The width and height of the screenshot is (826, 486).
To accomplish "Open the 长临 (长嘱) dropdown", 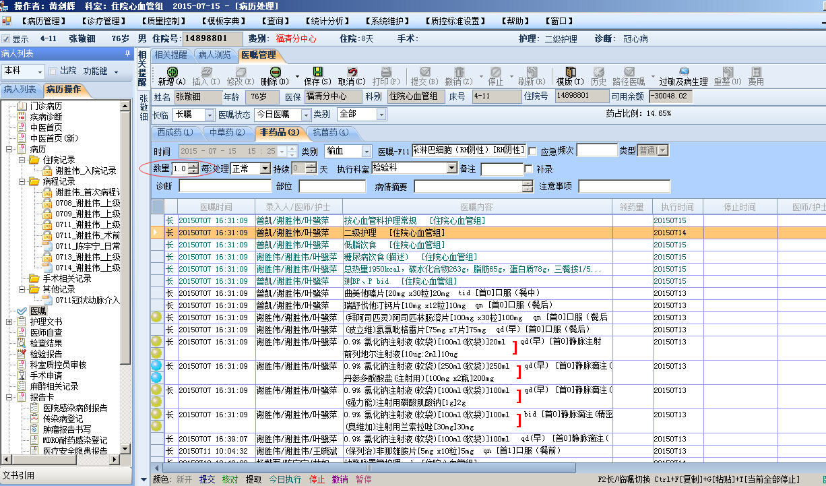I will (x=210, y=115).
